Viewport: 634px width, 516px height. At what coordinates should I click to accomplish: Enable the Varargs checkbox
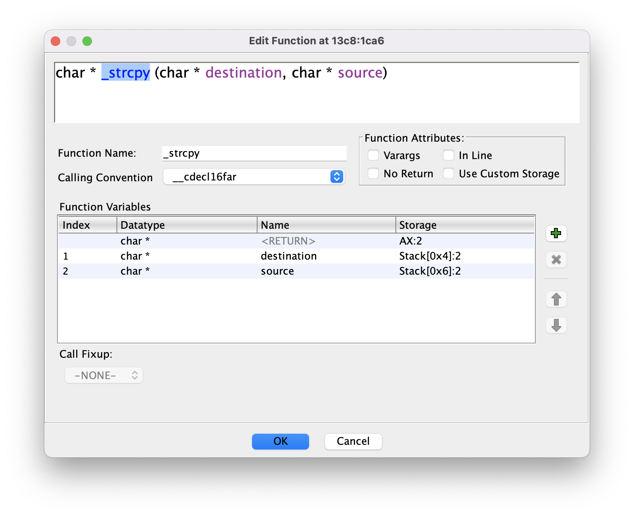[373, 155]
